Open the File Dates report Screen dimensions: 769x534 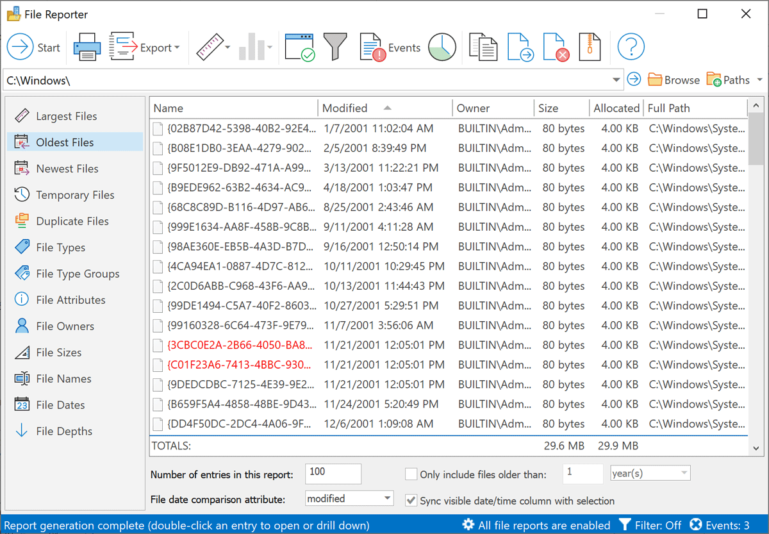(75, 405)
